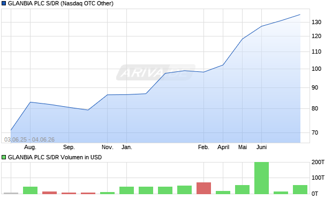The width and height of the screenshot is (332, 199).
Task: Click the price line point at Mai
Action: tap(242, 39)
